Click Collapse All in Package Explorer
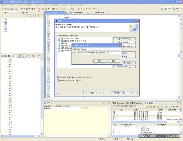183x141 pixels. point(35,17)
